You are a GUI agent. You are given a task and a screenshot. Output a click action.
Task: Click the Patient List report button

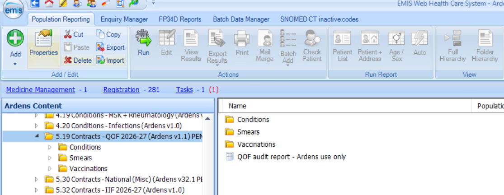[342, 46]
